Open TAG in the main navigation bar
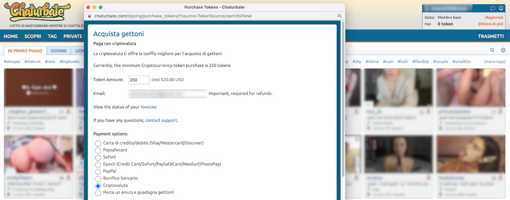Viewport: 510px width, 200px height. [52, 36]
